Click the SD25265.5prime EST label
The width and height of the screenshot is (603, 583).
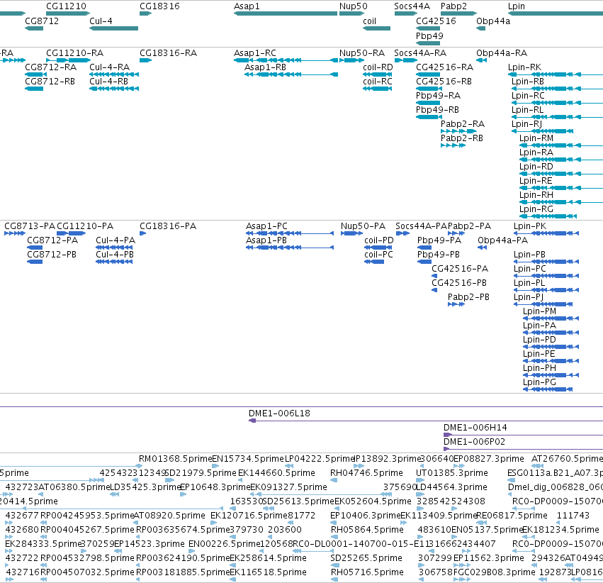[366, 558]
